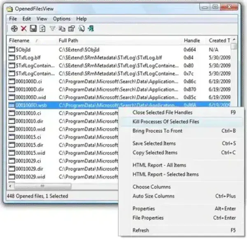Sort by the Filename column header

[32, 40]
